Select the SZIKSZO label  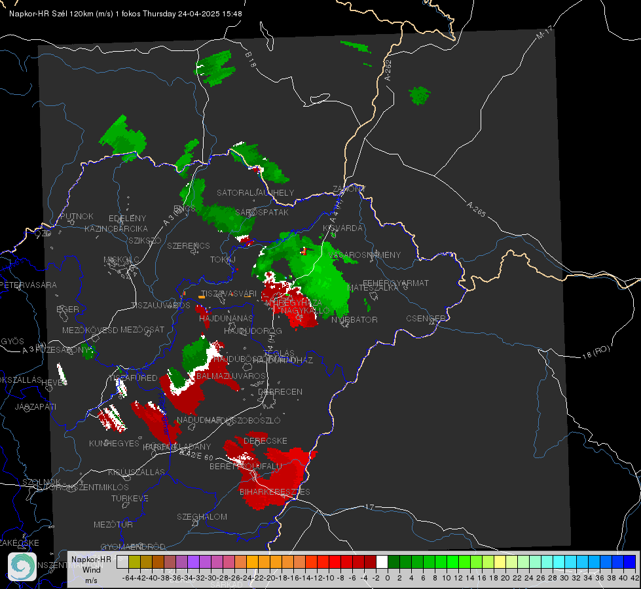click(x=145, y=241)
